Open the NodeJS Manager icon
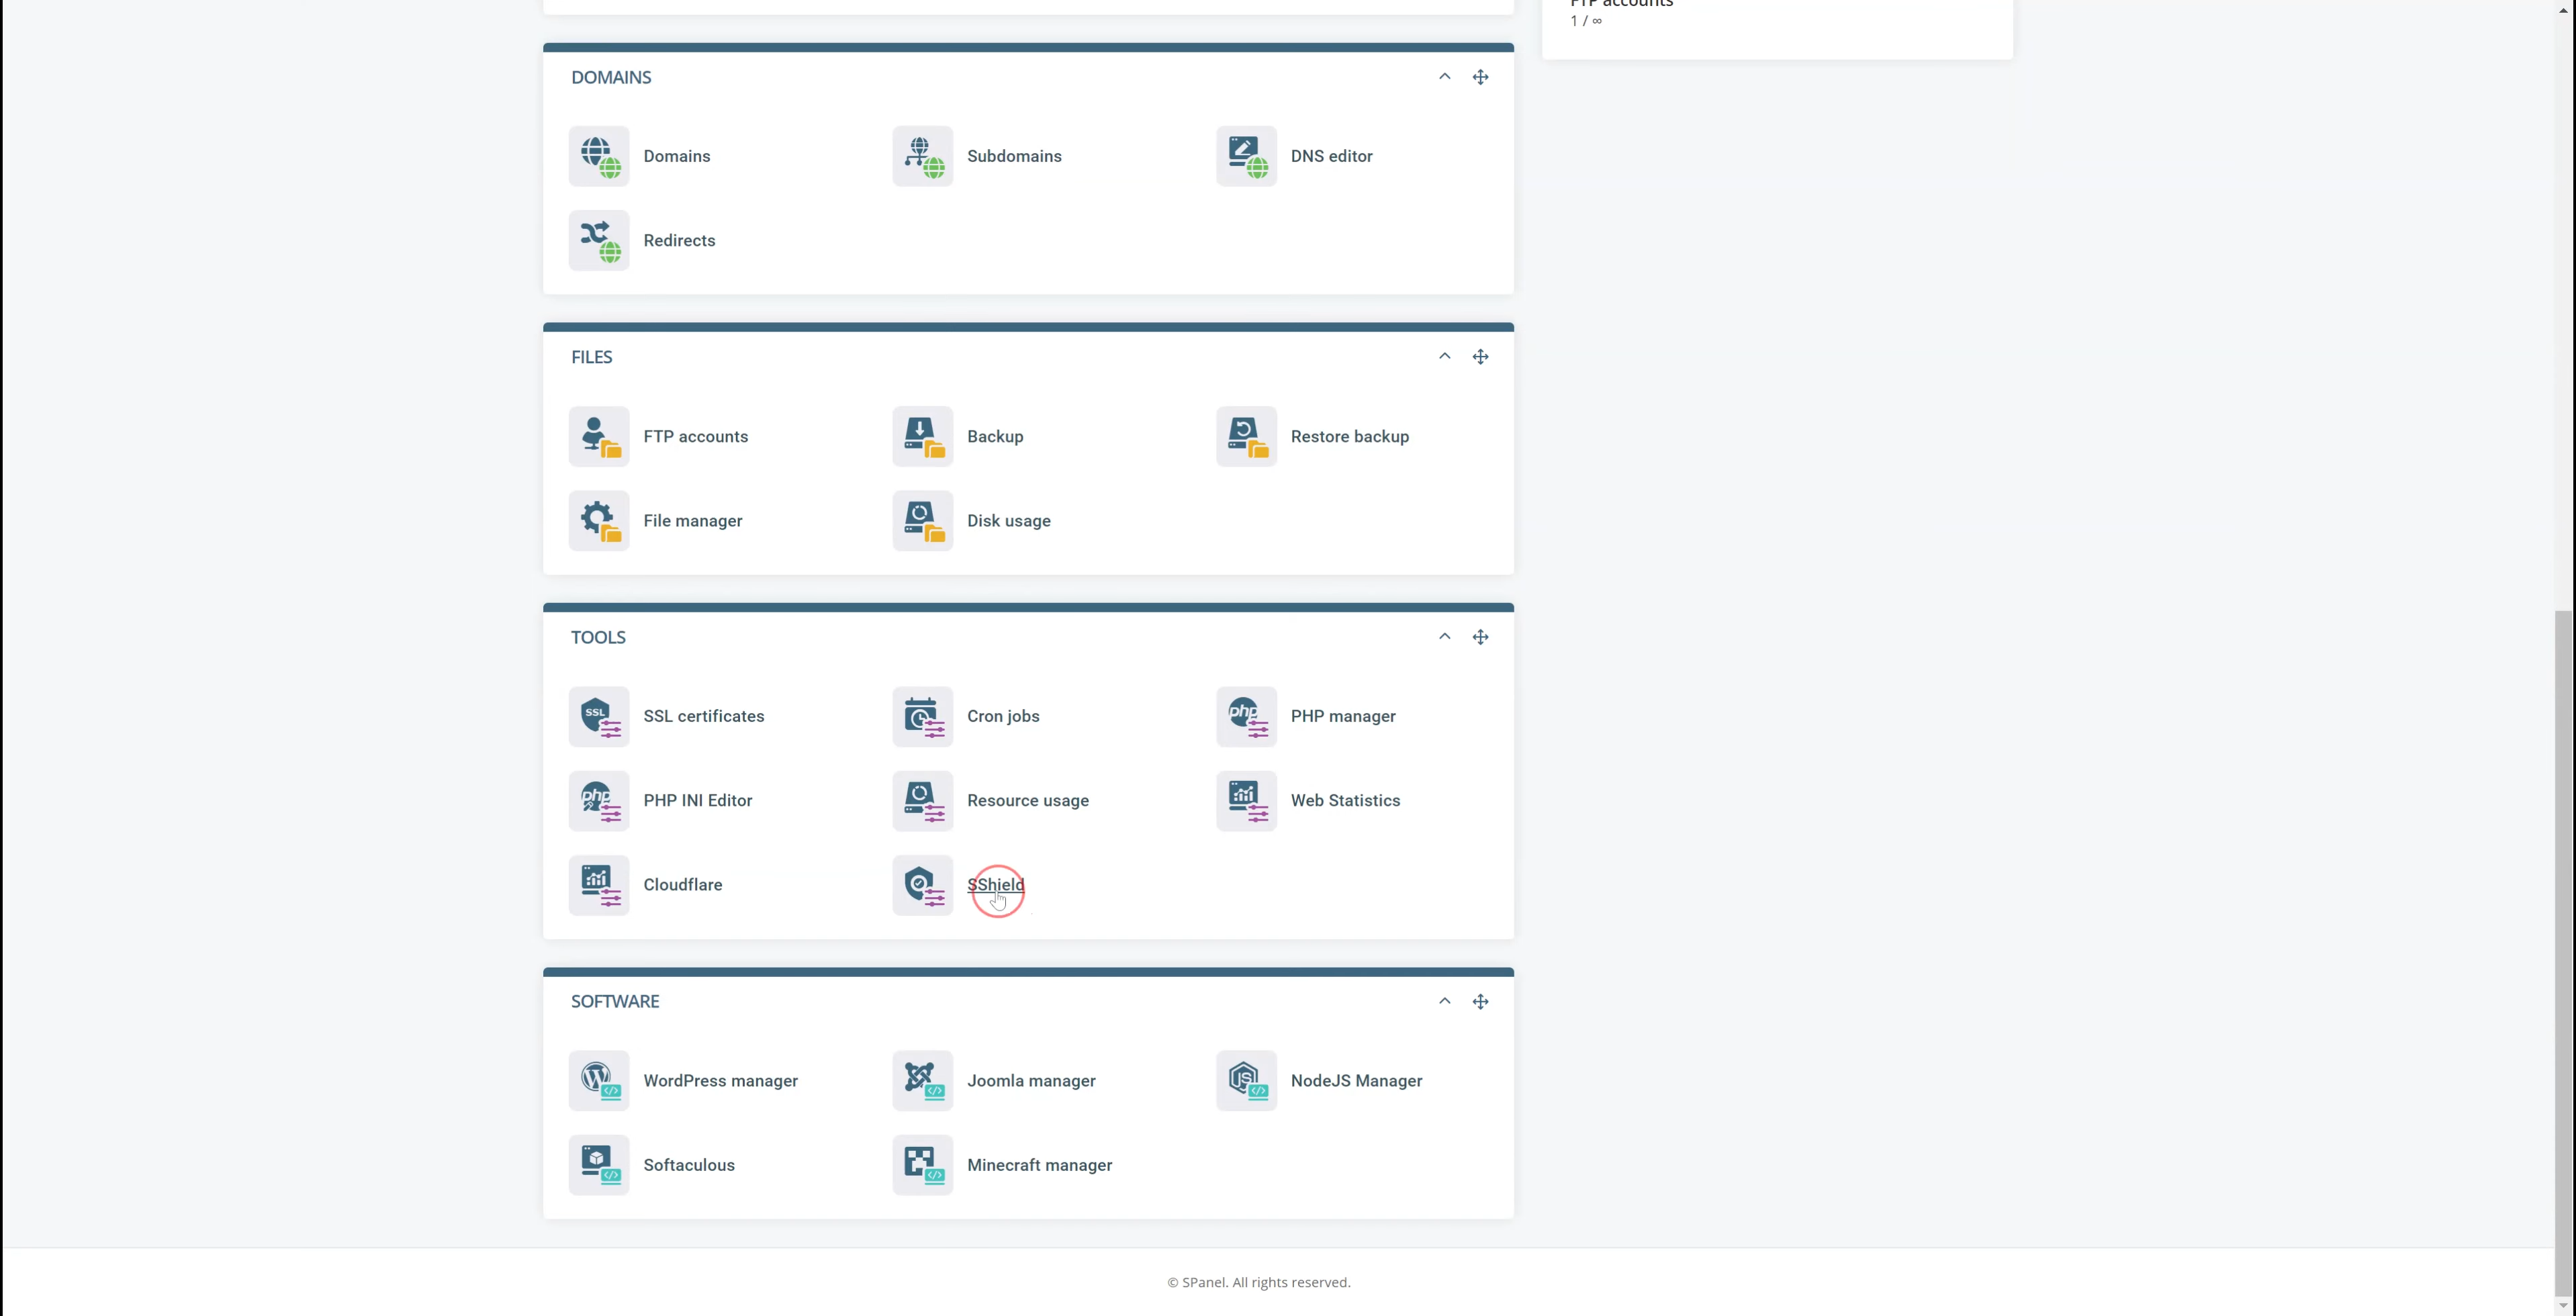The height and width of the screenshot is (1316, 2576). point(1246,1080)
